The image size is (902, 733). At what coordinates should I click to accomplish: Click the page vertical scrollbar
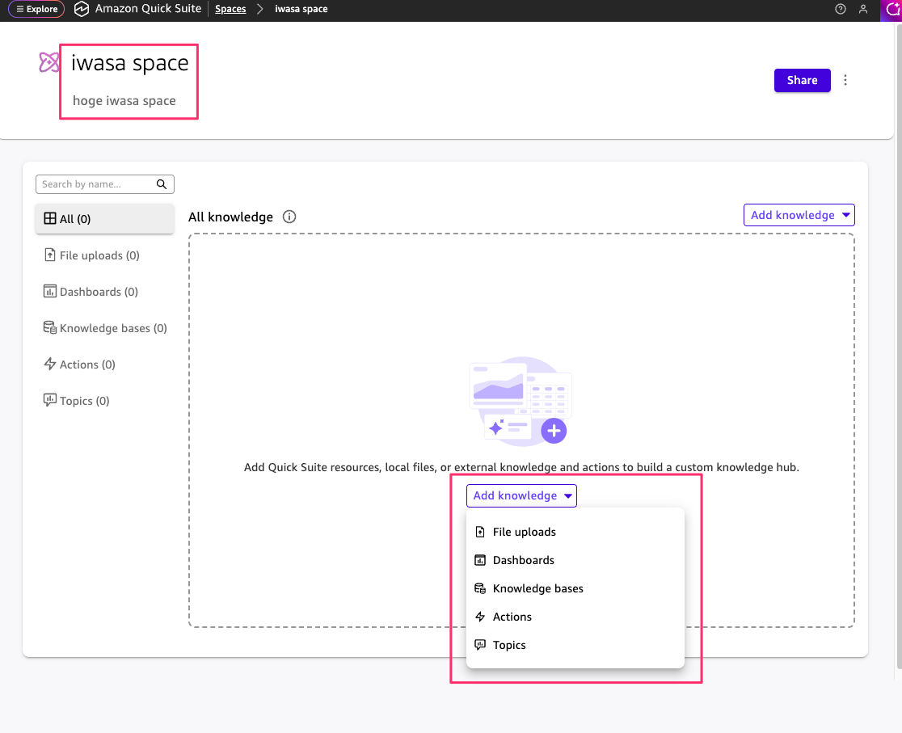[x=898, y=345]
